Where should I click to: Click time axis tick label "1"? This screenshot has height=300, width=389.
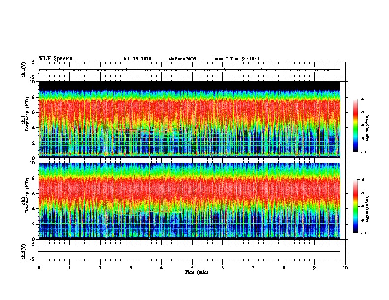tap(69, 268)
